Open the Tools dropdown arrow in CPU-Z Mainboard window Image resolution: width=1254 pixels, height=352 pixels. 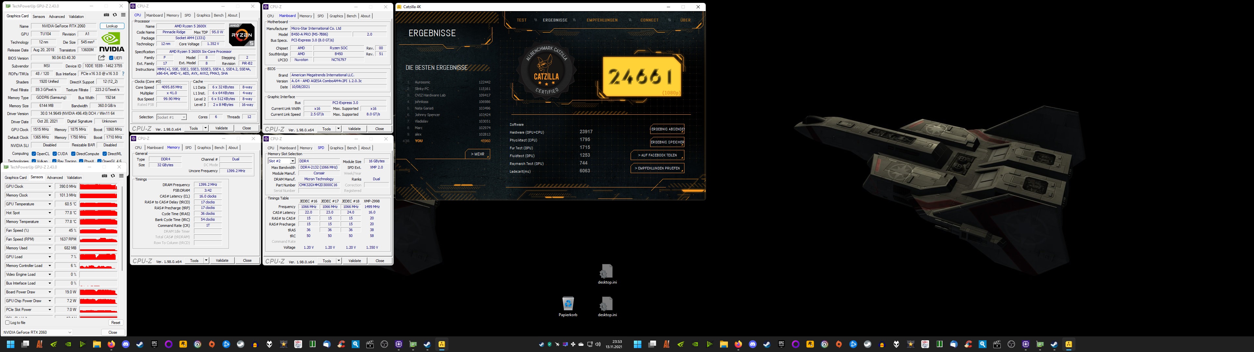[x=338, y=129]
